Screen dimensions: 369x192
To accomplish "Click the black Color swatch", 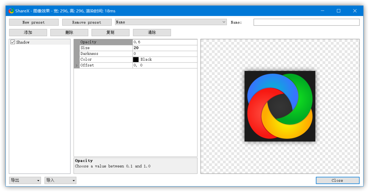I will [x=136, y=59].
